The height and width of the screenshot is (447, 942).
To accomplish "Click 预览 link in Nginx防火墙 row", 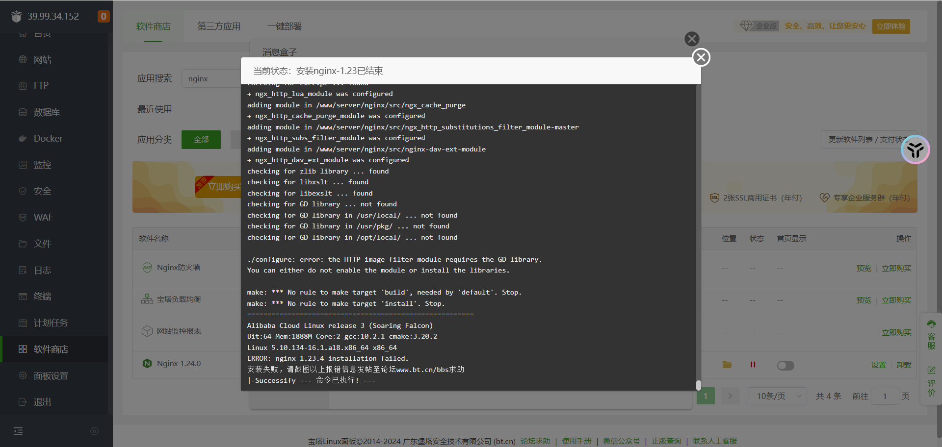I will 864,269.
